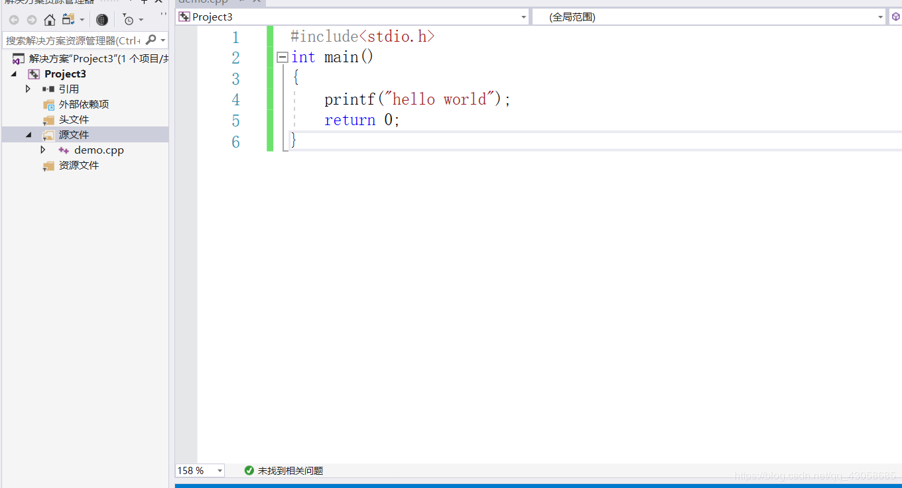The height and width of the screenshot is (488, 902).
Task: Expand the demo.cpp node arrow
Action: pos(42,150)
